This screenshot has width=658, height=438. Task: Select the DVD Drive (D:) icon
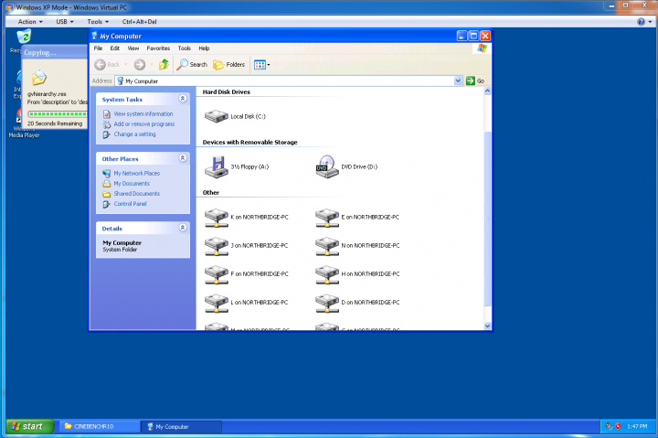coord(327,166)
